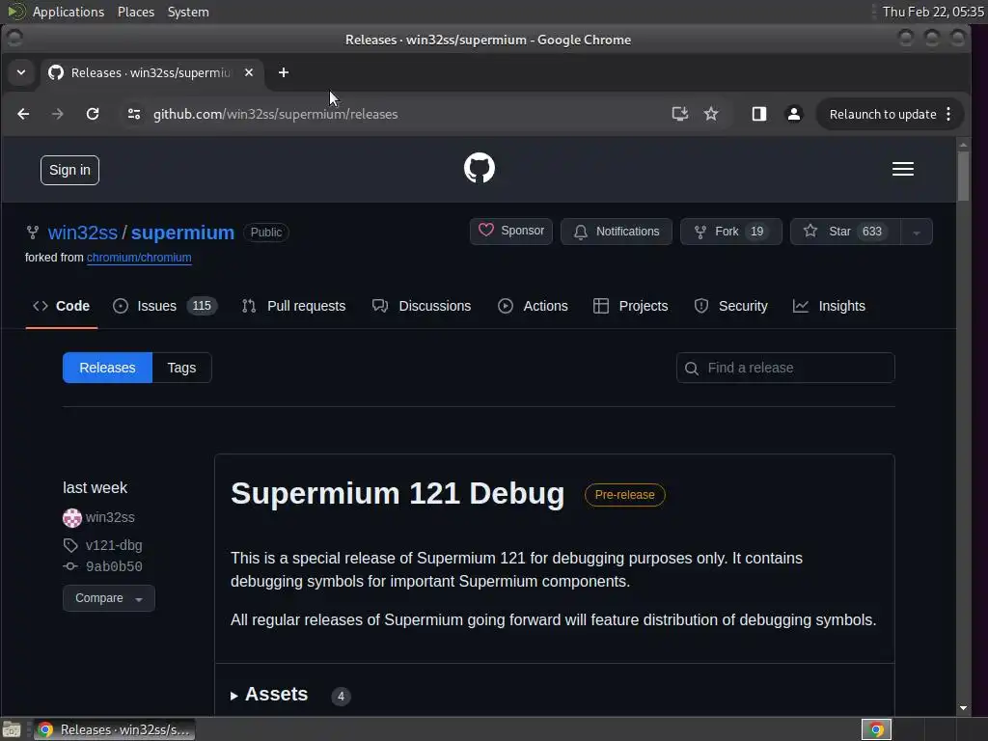This screenshot has width=988, height=741.
Task: Click the Issues count 115
Action: pos(202,306)
